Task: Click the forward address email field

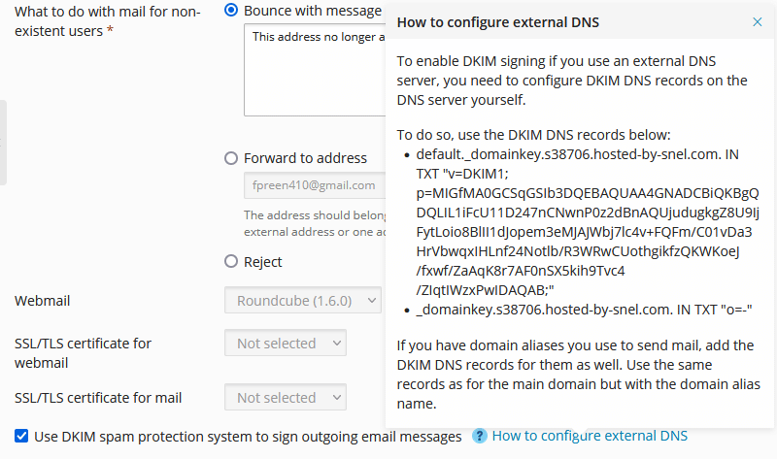Action: click(x=314, y=185)
